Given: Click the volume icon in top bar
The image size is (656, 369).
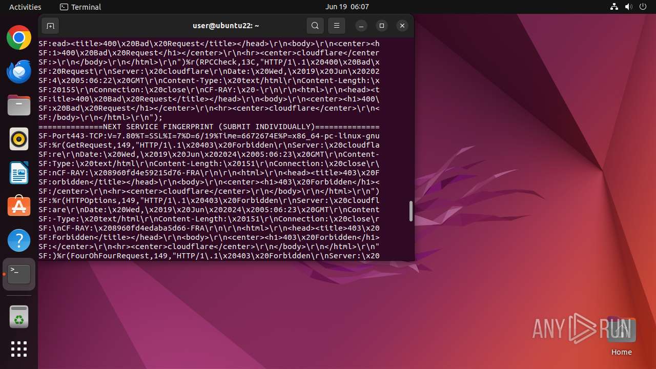Looking at the screenshot, I should click(x=629, y=7).
